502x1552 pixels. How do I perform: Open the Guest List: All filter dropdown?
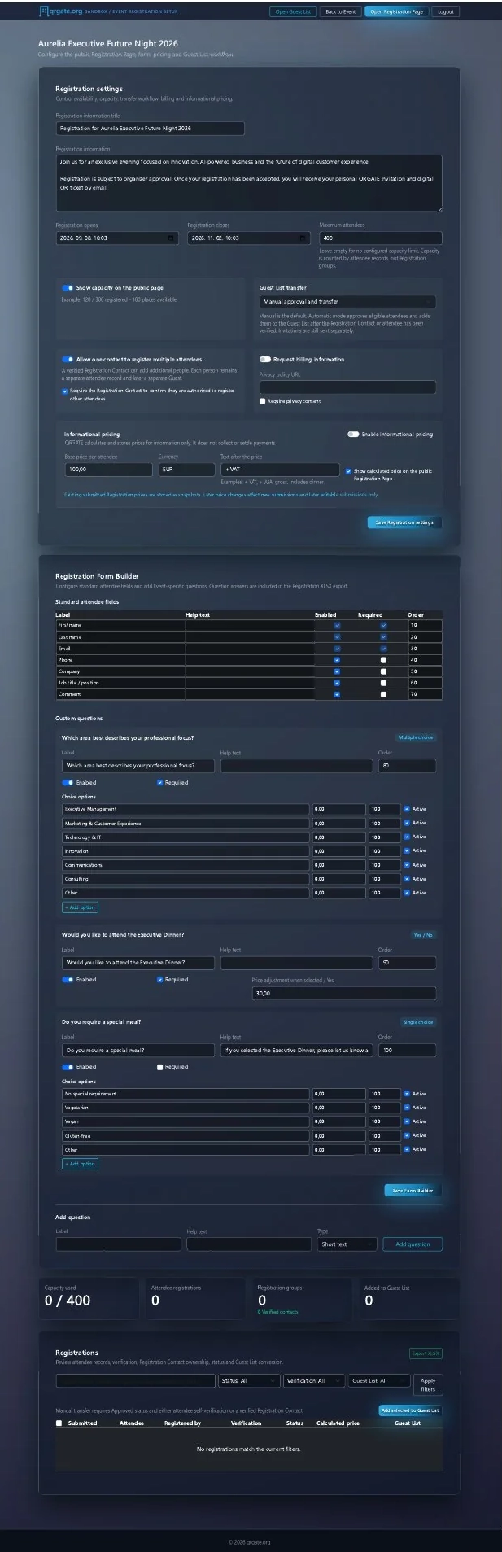[378, 1381]
